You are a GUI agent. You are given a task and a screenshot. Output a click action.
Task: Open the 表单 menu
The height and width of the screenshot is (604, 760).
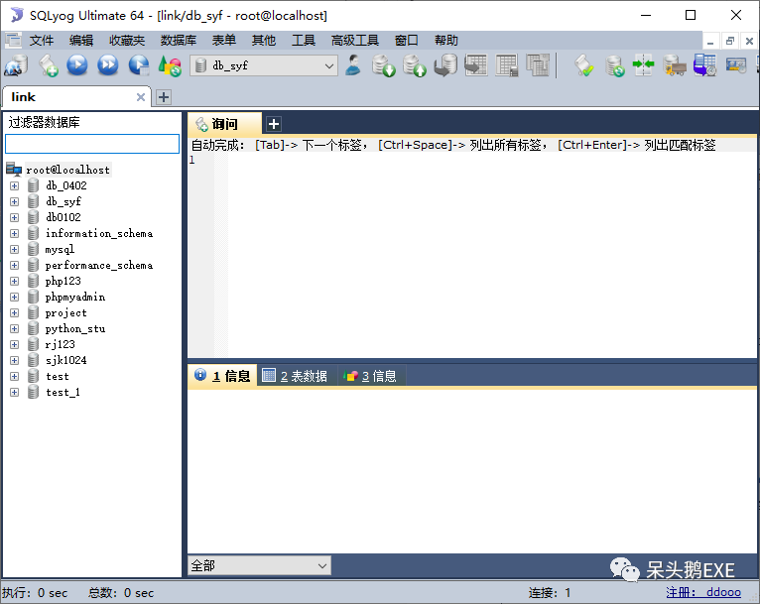coord(224,41)
